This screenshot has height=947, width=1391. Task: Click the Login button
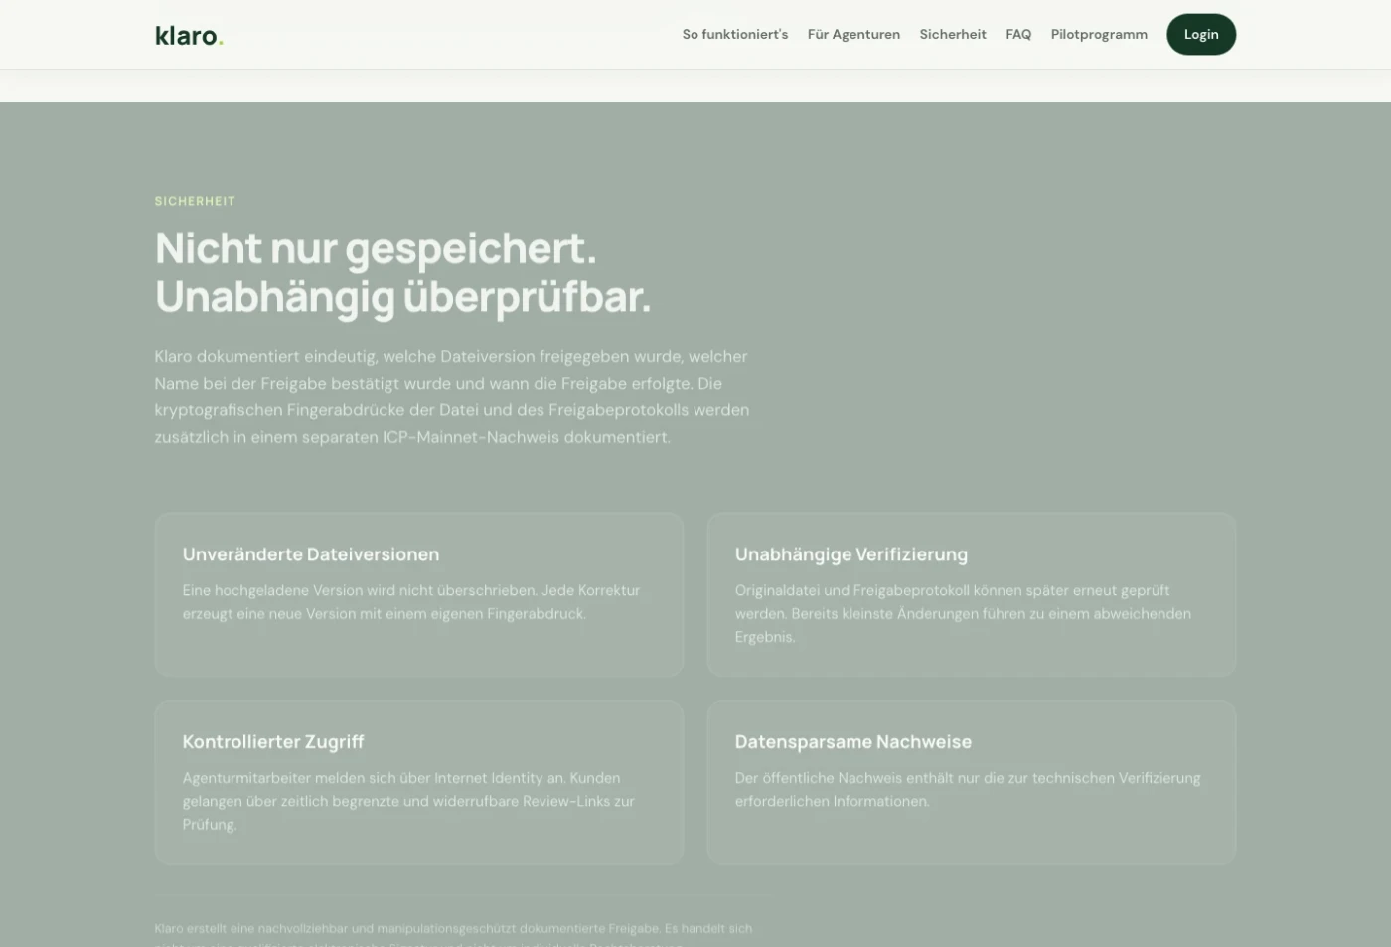click(1201, 34)
